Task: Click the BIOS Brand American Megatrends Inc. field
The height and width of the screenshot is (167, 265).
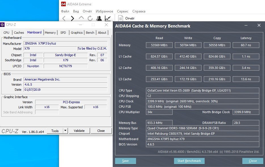Action: coord(65,79)
